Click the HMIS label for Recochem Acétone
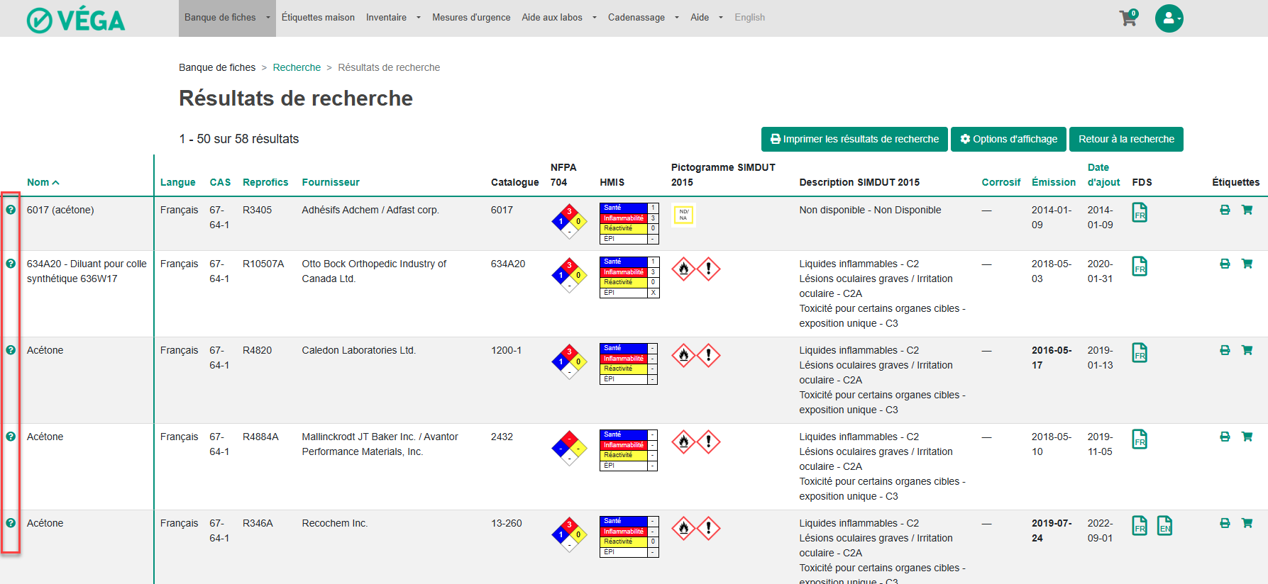Viewport: 1268px width, 584px height. pos(629,537)
